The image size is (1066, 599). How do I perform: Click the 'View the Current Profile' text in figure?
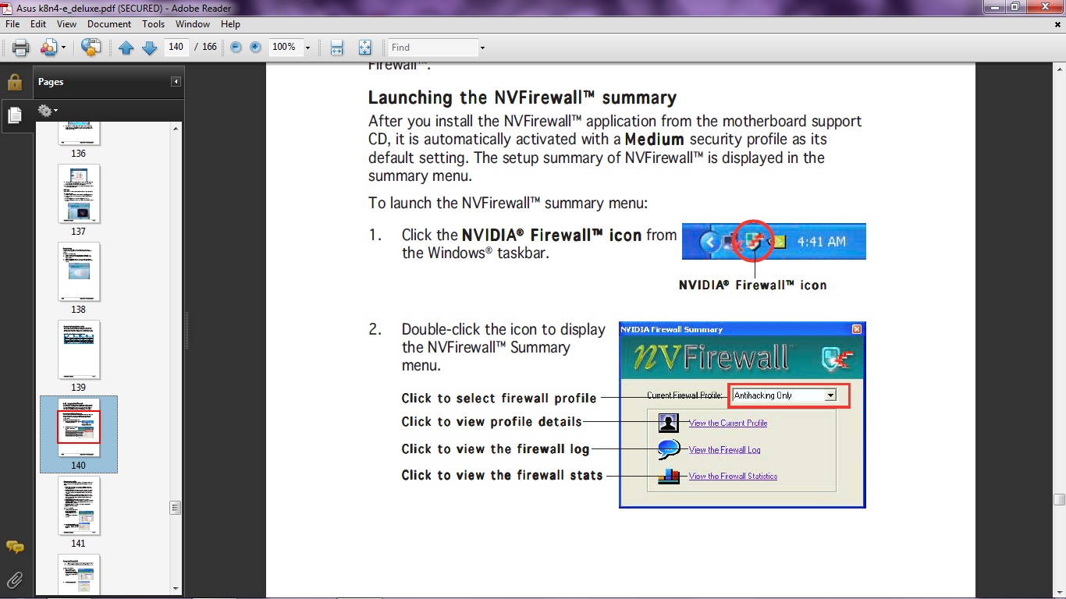click(x=728, y=423)
